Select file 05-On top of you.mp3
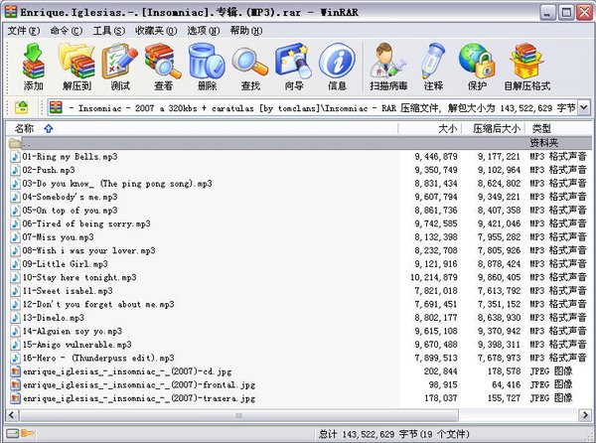Viewport: 596px width, 443px height. point(70,211)
